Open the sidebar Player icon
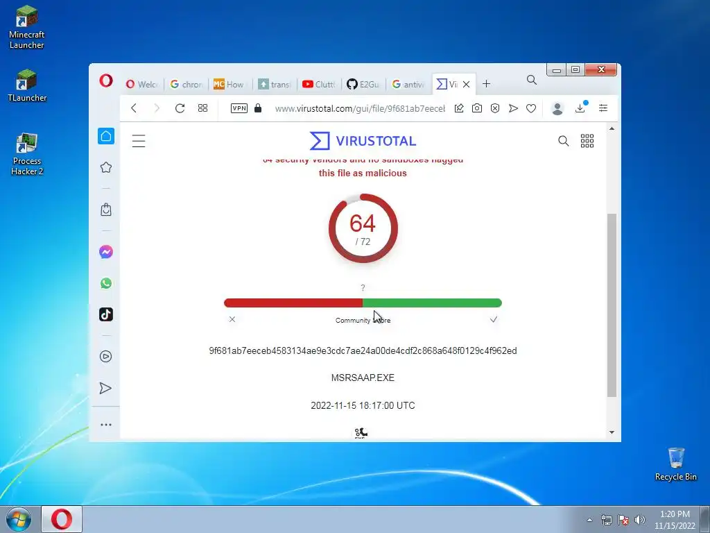Viewport: 710px width, 533px height. click(x=106, y=357)
